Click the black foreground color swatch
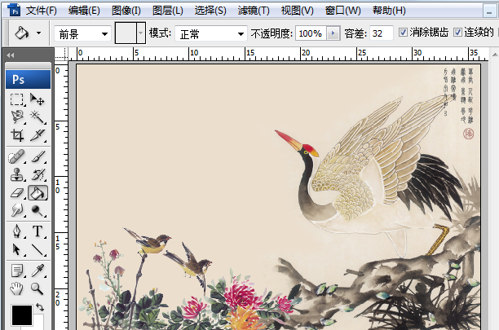Image resolution: width=499 pixels, height=330 pixels. (x=22, y=315)
